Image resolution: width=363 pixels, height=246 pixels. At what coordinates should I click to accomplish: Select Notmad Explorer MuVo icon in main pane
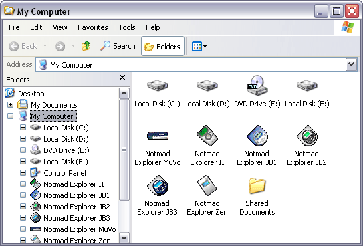[158, 136]
